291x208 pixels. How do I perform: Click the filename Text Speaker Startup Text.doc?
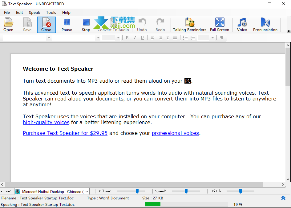pos(46,198)
